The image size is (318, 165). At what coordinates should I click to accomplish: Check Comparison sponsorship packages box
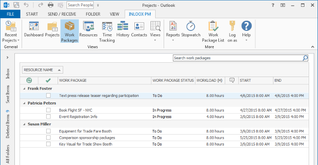pyautogui.click(x=48, y=137)
